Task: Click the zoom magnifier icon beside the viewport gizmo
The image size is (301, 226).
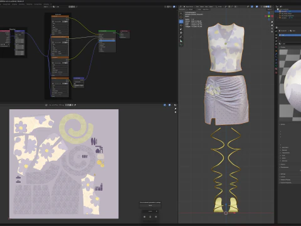Action: click(272, 22)
